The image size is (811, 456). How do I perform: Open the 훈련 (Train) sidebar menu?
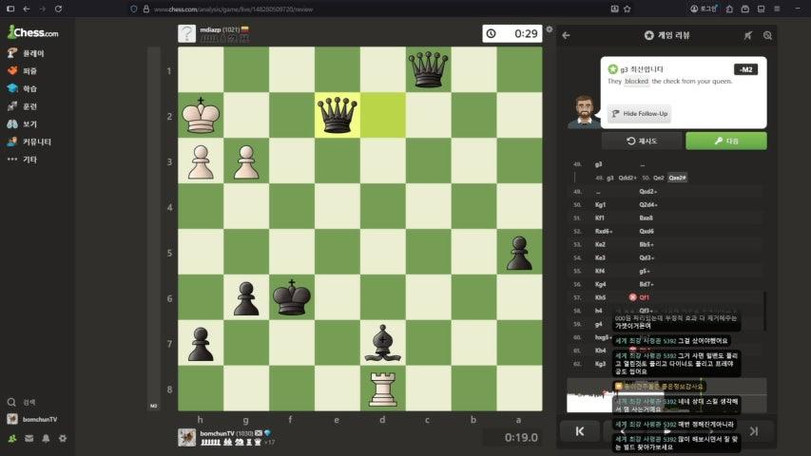pyautogui.click(x=23, y=106)
